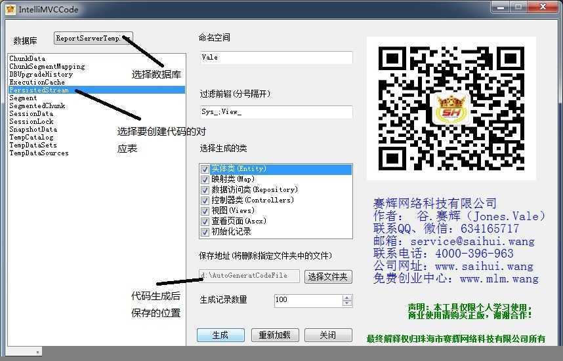The width and height of the screenshot is (563, 361).
Task: Toggle the 控制器类(Controllers) checkbox
Action: pos(205,200)
